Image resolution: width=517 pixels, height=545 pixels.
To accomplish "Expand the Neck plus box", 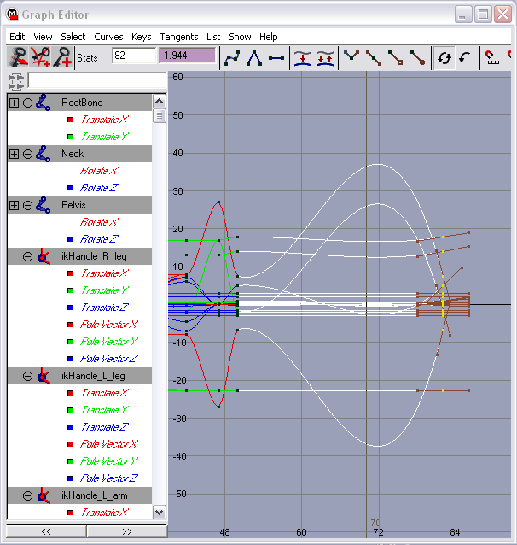I will [x=14, y=154].
